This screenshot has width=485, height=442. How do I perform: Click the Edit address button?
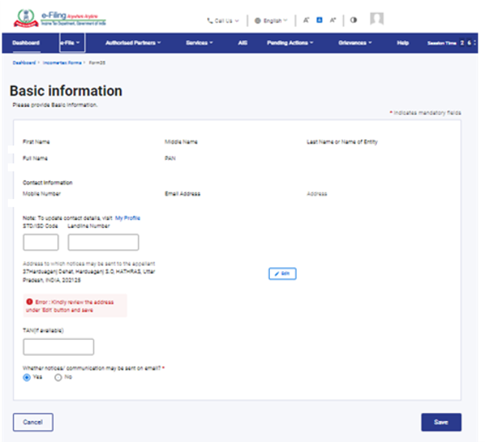click(283, 274)
